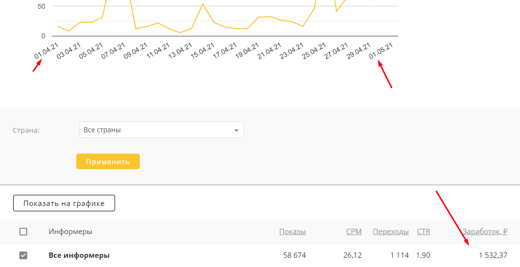Open the "Все страны" country dropdown

[161, 130]
